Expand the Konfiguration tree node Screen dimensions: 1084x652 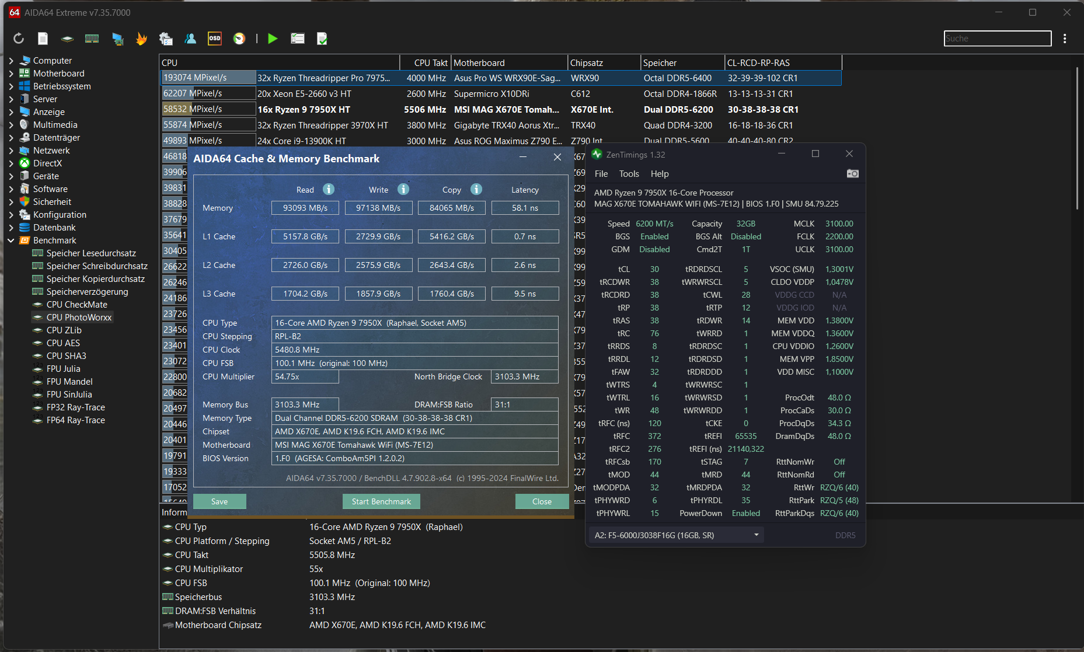click(x=11, y=215)
